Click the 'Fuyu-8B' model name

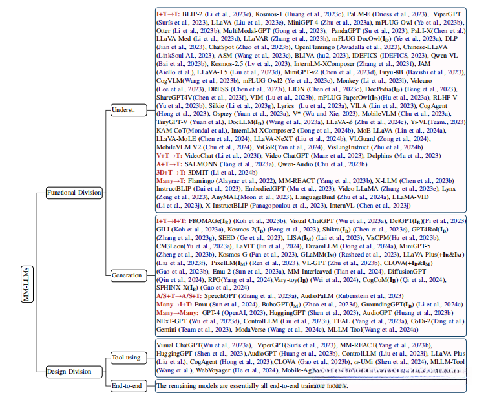(x=391, y=72)
